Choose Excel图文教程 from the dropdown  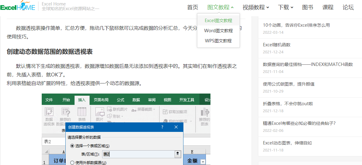218,21
